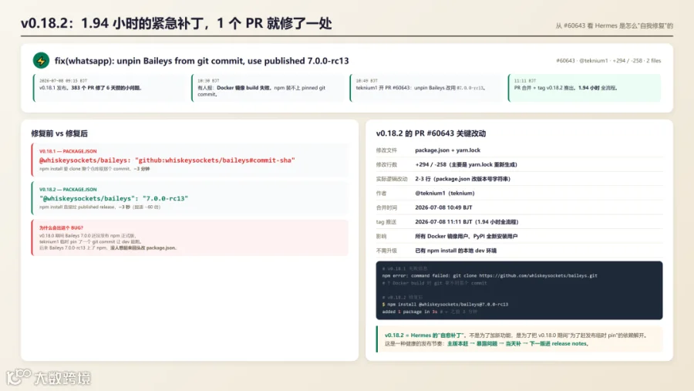This screenshot has width=694, height=391.
Task: Click the row label '修改文件'
Action: [386, 150]
